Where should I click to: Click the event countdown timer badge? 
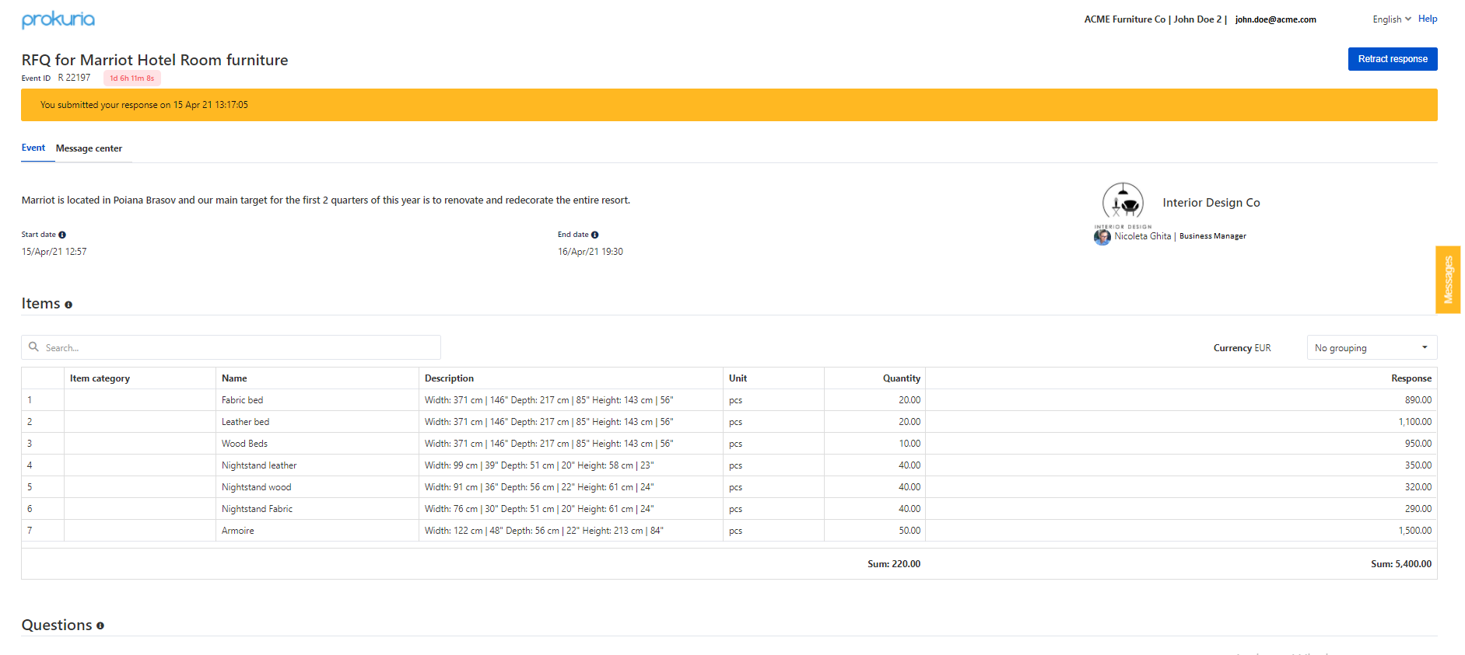(x=132, y=78)
